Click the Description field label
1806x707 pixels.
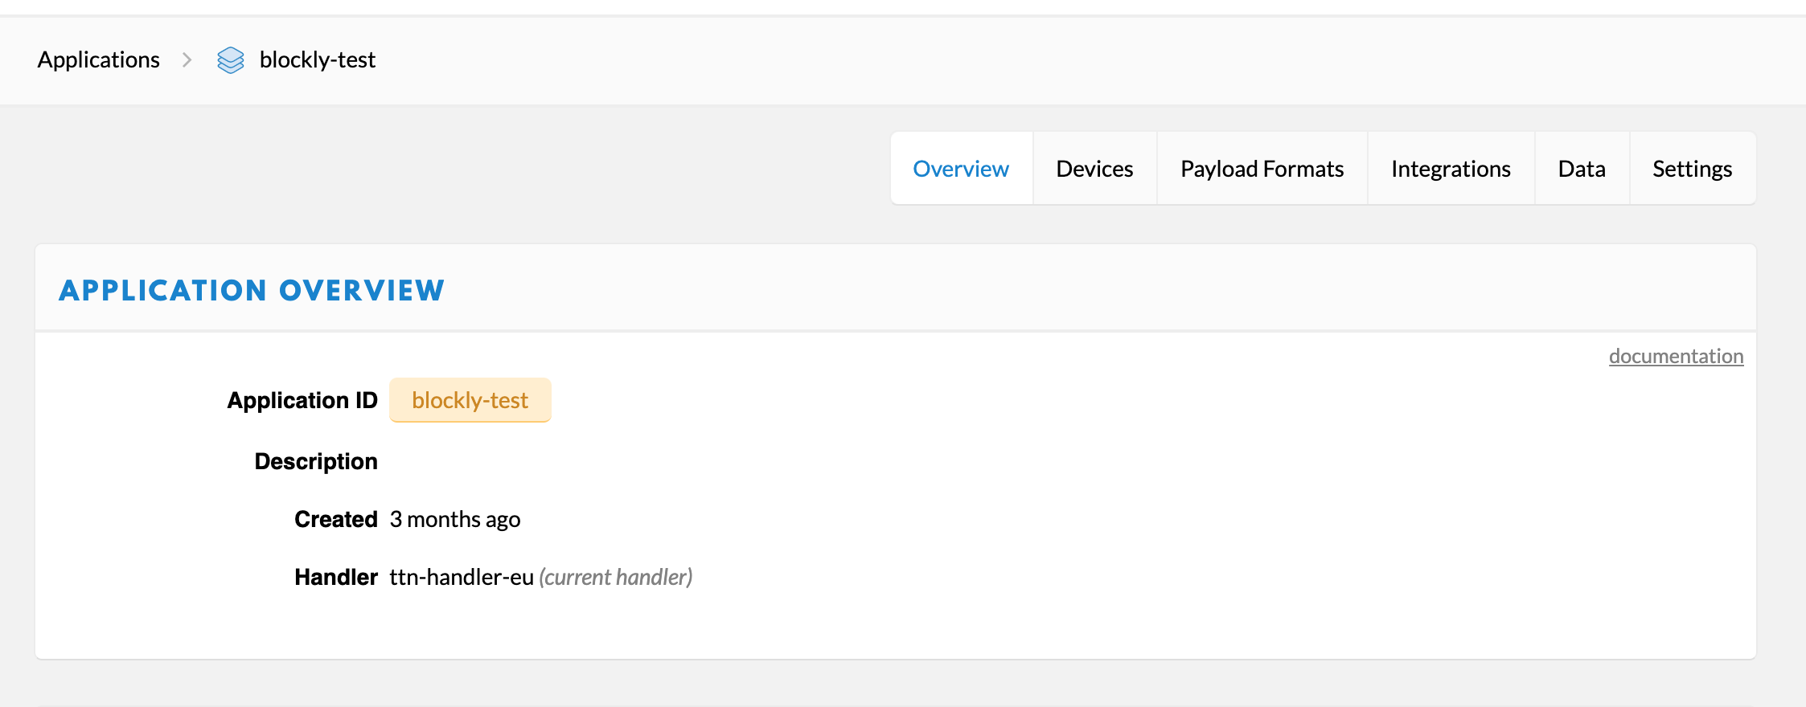tap(316, 461)
